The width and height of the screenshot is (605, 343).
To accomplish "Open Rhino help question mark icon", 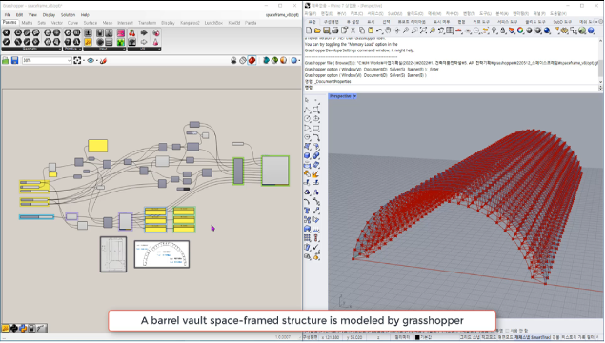I will pos(591,30).
